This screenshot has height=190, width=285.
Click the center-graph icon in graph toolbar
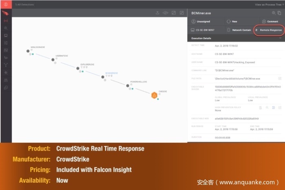pyautogui.click(x=173, y=13)
